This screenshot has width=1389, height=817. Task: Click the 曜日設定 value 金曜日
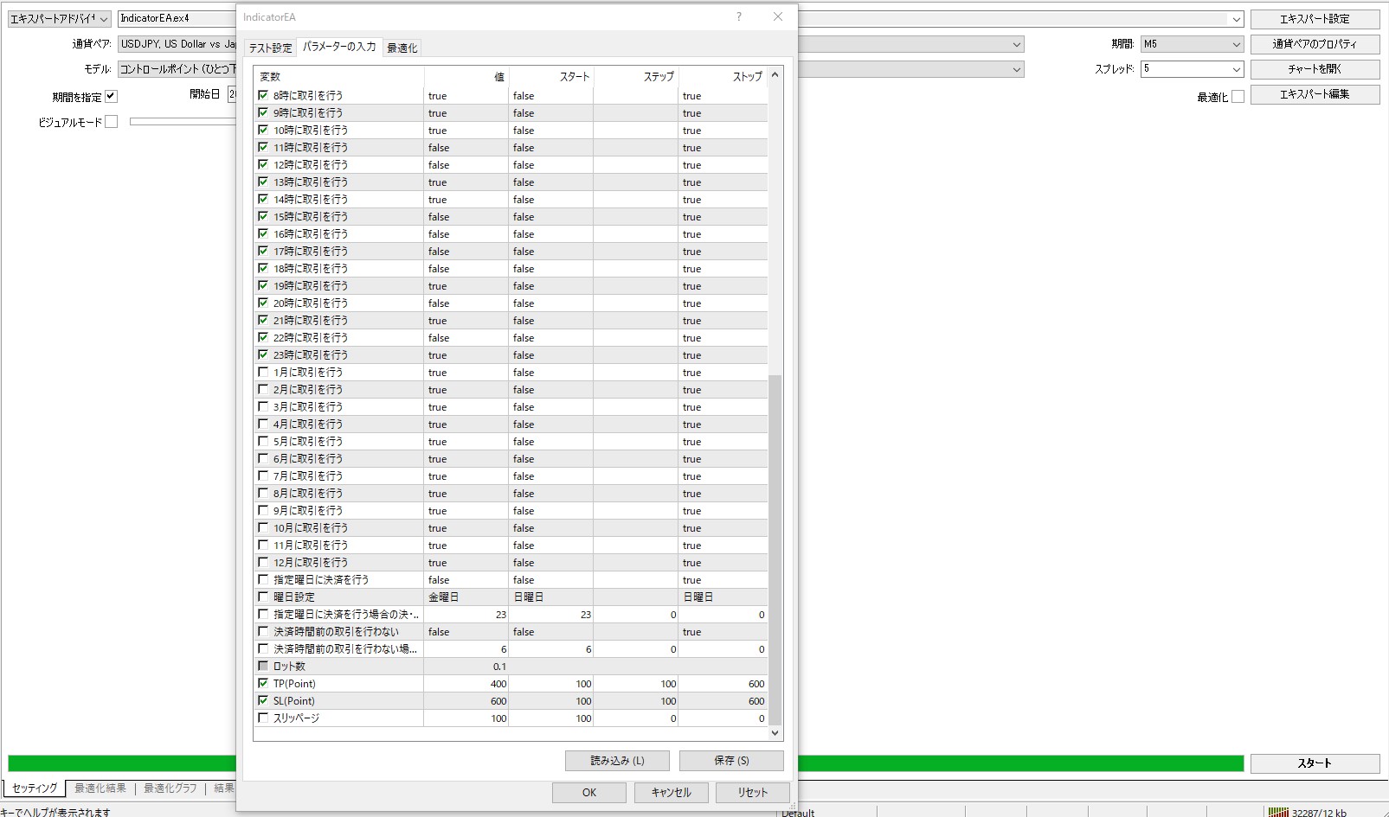[x=466, y=597]
